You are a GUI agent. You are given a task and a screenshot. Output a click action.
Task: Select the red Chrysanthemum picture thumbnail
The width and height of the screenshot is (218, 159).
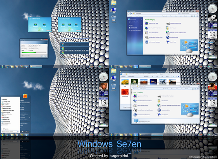125,92
